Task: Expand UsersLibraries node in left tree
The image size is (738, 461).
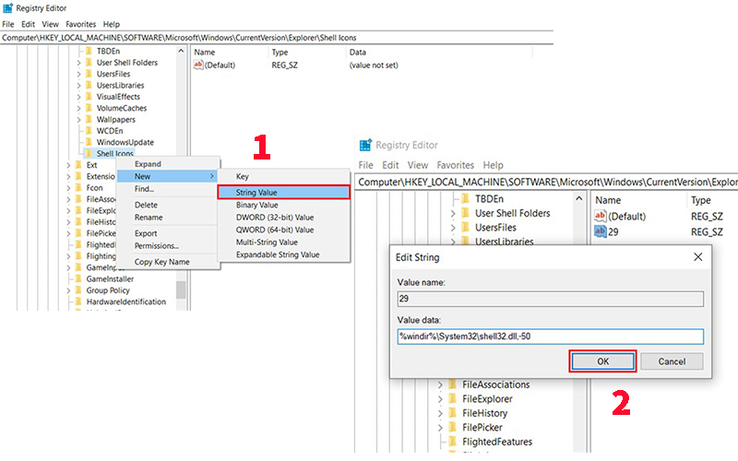Action: pos(78,85)
